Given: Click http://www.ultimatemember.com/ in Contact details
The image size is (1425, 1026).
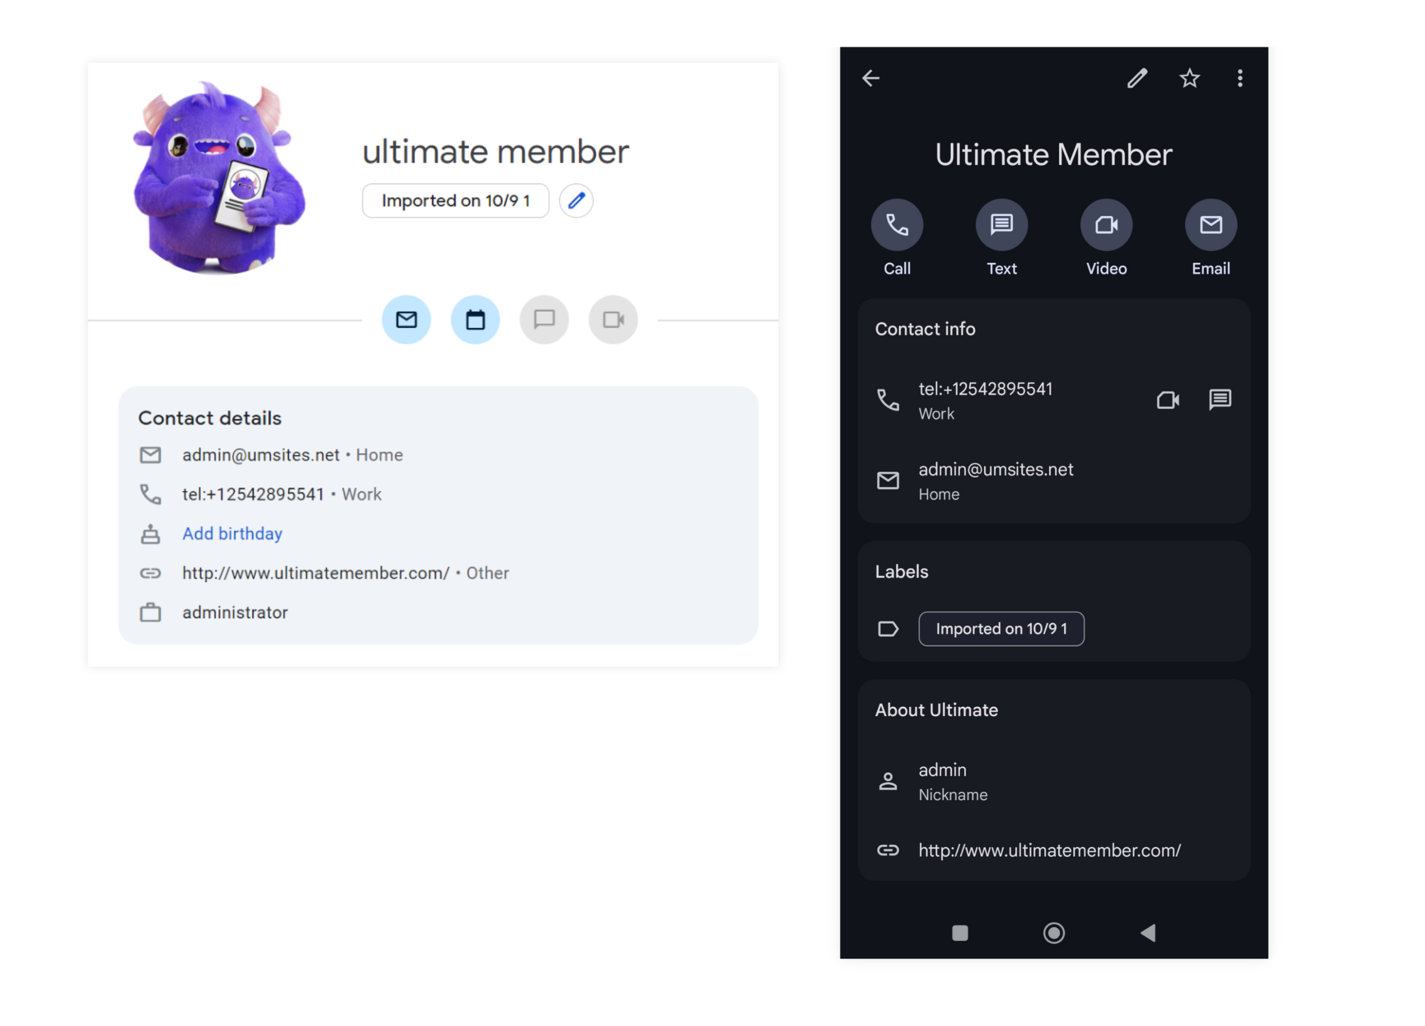Looking at the screenshot, I should (316, 573).
